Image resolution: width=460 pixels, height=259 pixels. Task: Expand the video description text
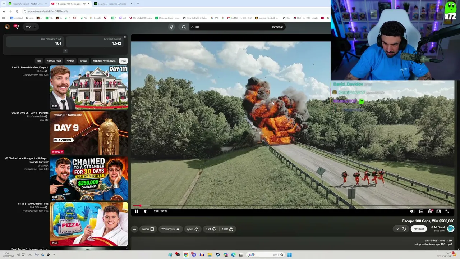click(433, 244)
